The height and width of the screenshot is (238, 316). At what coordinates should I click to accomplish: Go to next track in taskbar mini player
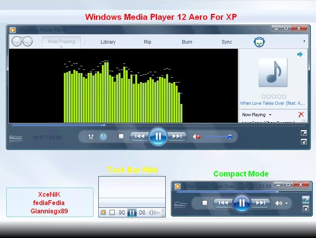(142, 212)
